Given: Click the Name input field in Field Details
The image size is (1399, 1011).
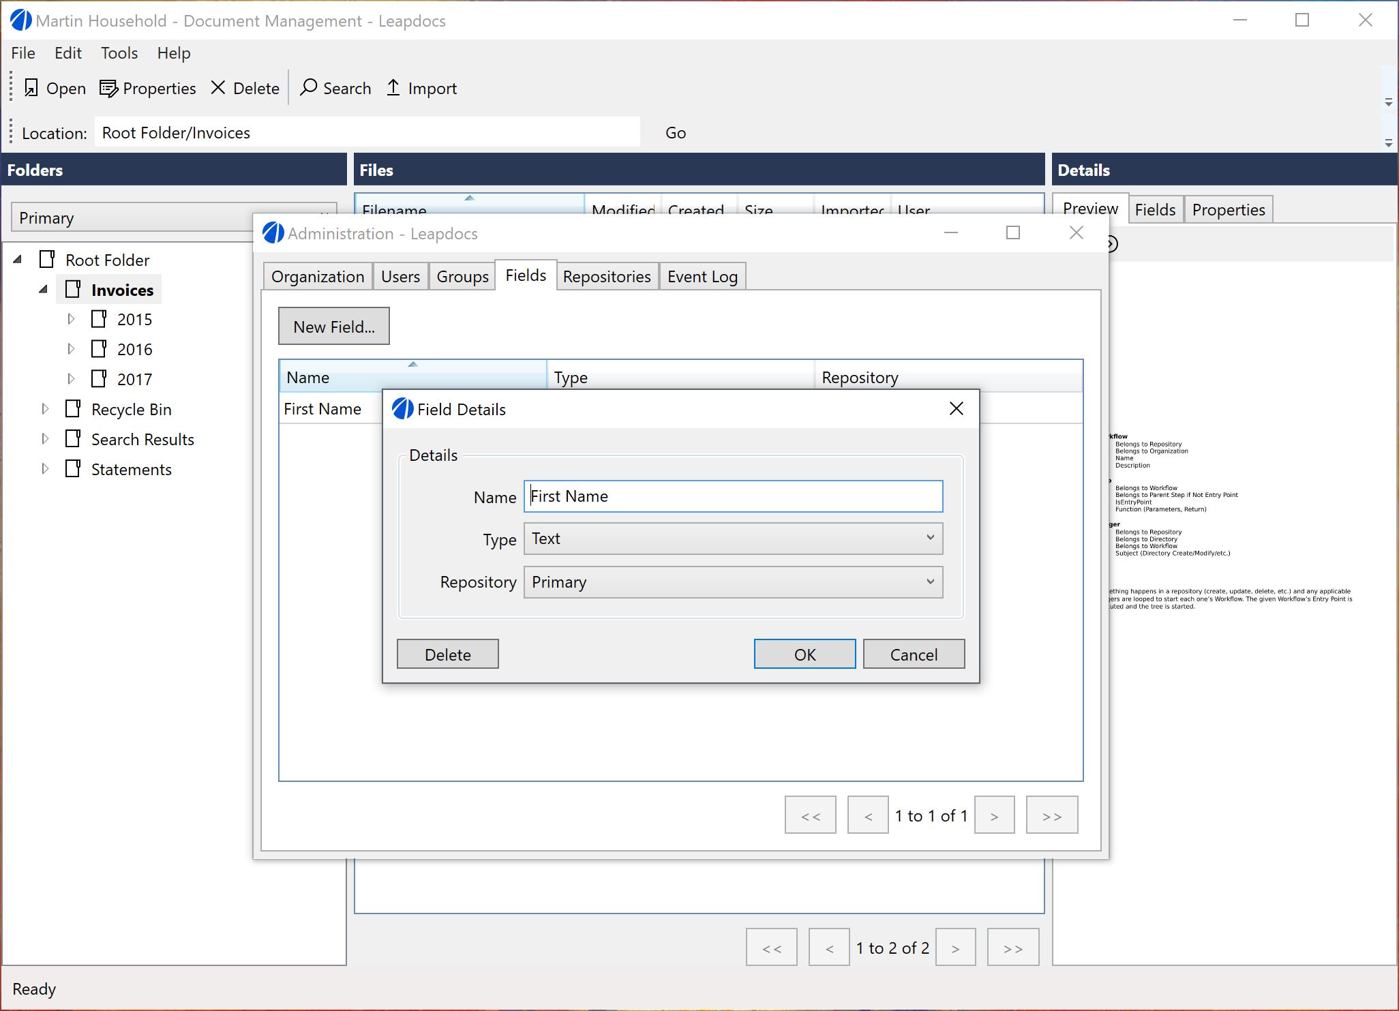Looking at the screenshot, I should [x=733, y=496].
